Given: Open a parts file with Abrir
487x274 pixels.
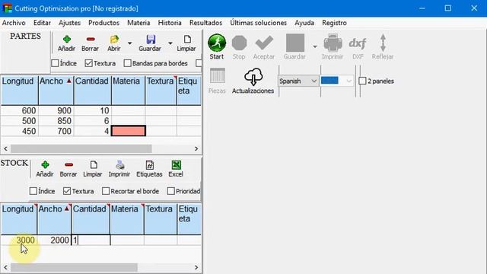Looking at the screenshot, I should [x=114, y=43].
